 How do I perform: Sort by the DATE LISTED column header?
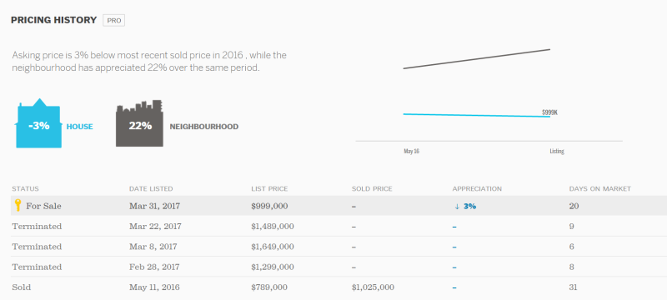point(151,188)
